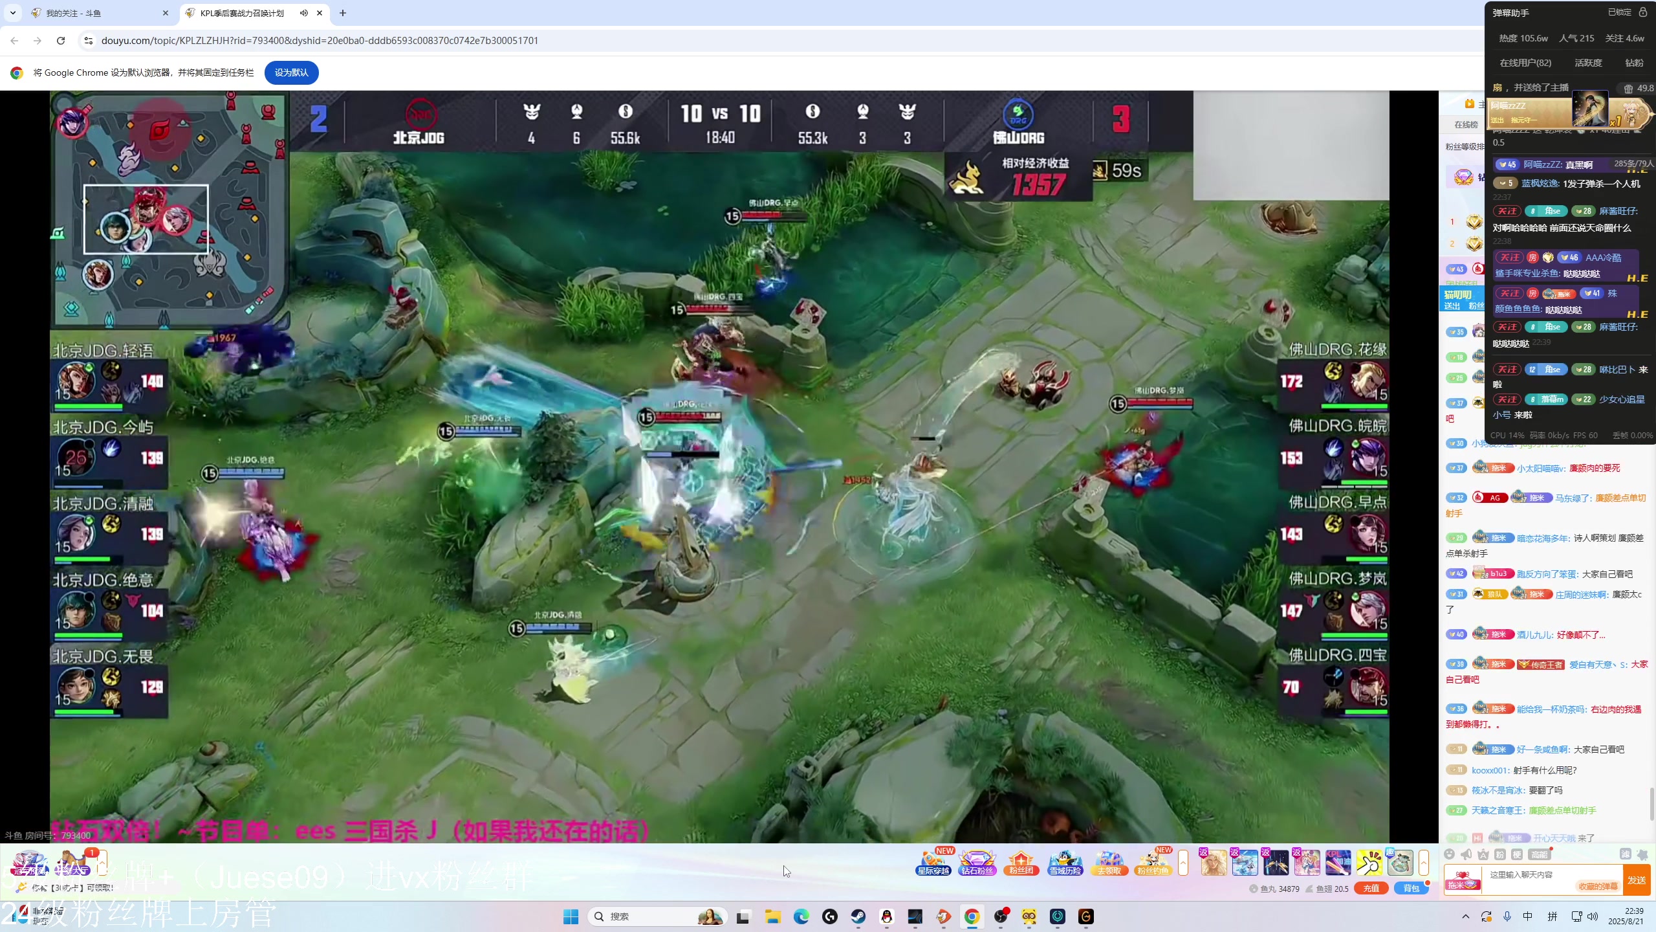Open File Explorer from the taskbar
The width and height of the screenshot is (1656, 932).
pyautogui.click(x=773, y=916)
